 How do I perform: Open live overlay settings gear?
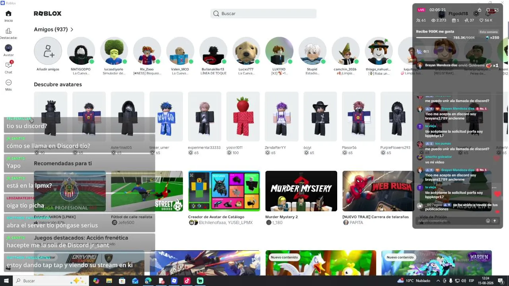(488, 10)
